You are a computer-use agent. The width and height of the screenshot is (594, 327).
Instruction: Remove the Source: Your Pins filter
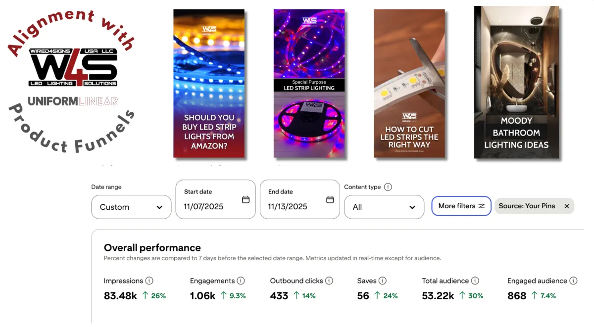pyautogui.click(x=567, y=206)
